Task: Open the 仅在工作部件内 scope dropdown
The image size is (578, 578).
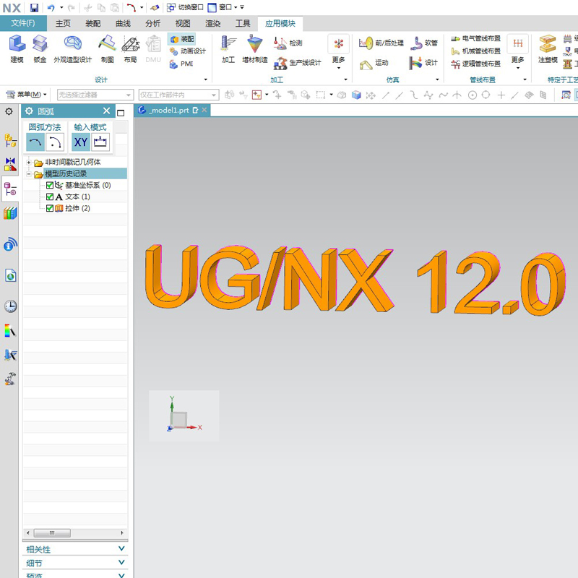Action: point(178,95)
